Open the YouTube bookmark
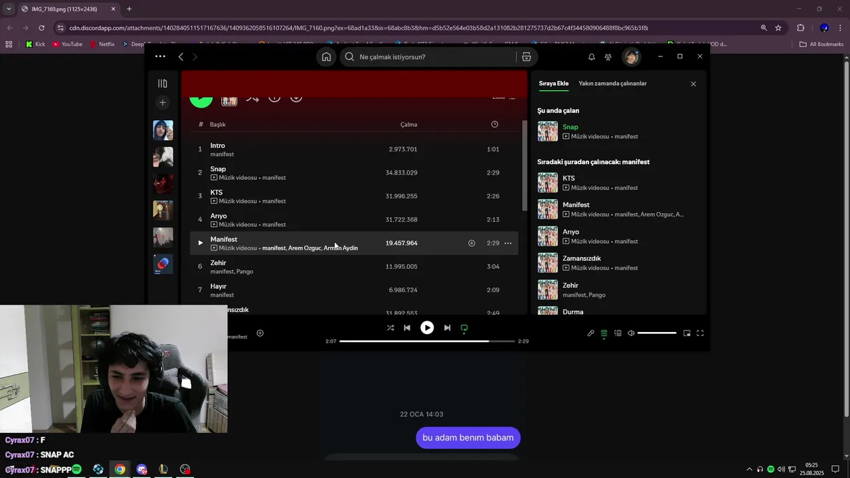Viewport: 850px width, 478px height. click(x=68, y=44)
